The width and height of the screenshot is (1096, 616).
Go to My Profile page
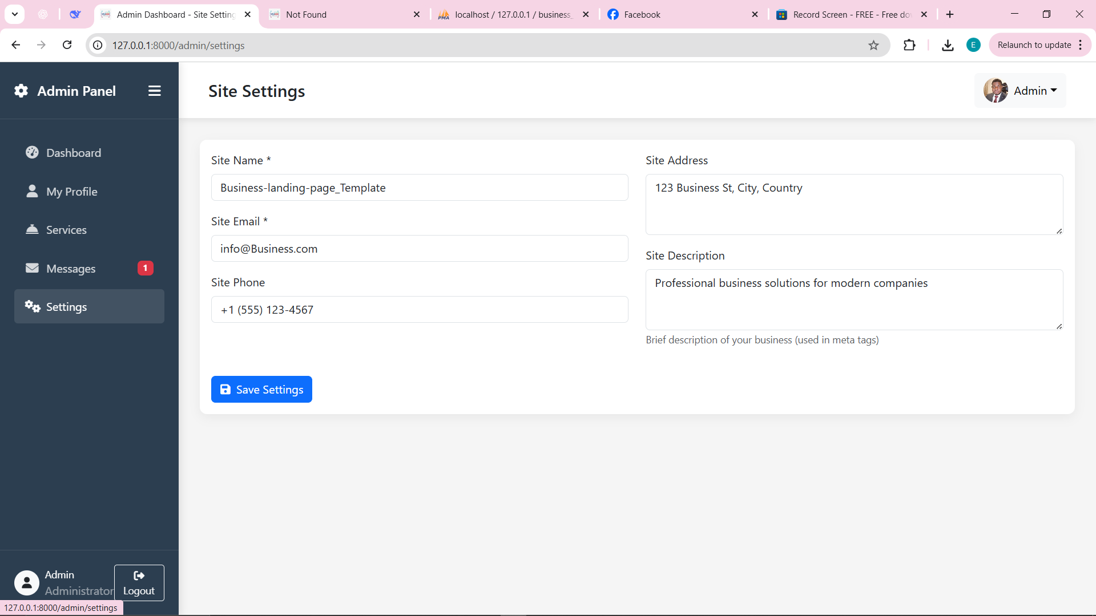click(x=71, y=192)
